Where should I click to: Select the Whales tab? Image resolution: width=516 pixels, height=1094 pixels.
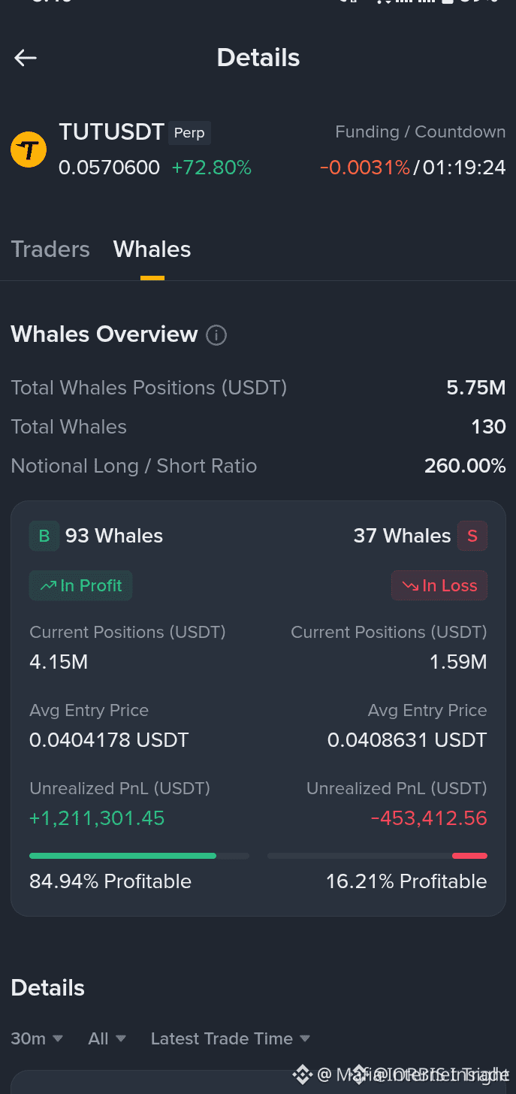[152, 249]
